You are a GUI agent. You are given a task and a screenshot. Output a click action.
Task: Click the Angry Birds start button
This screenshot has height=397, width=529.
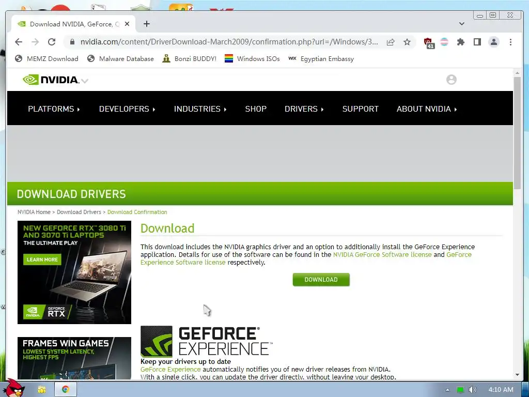[15, 388]
